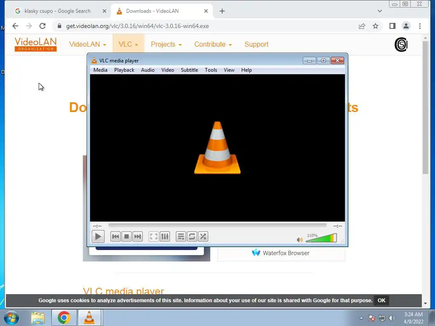The height and width of the screenshot is (326, 435).
Task: Go forward in Chrome
Action: [29, 26]
